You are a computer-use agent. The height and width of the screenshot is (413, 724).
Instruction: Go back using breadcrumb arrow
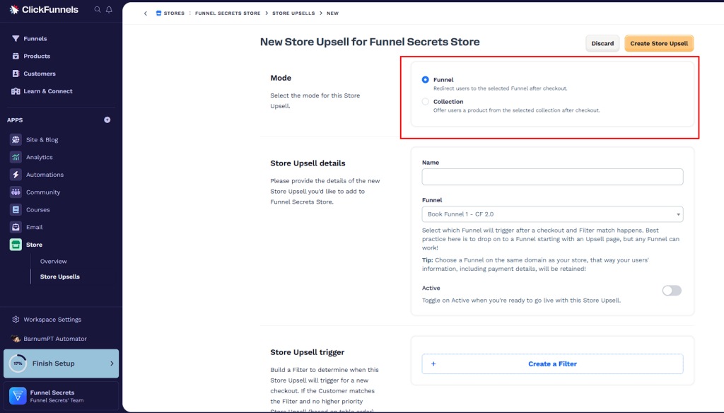tap(146, 13)
